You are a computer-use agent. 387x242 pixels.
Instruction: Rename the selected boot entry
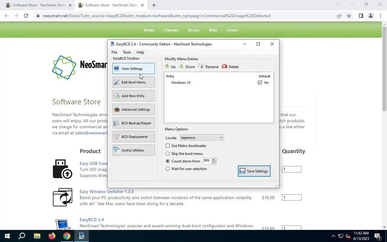(x=209, y=67)
